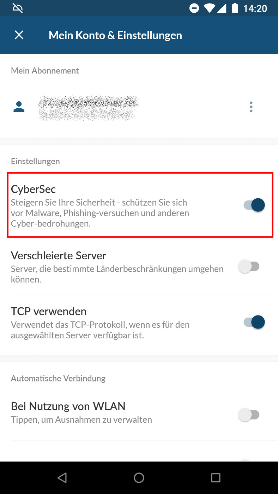Disable the CyberSec toggle
This screenshot has width=278, height=494.
click(254, 205)
